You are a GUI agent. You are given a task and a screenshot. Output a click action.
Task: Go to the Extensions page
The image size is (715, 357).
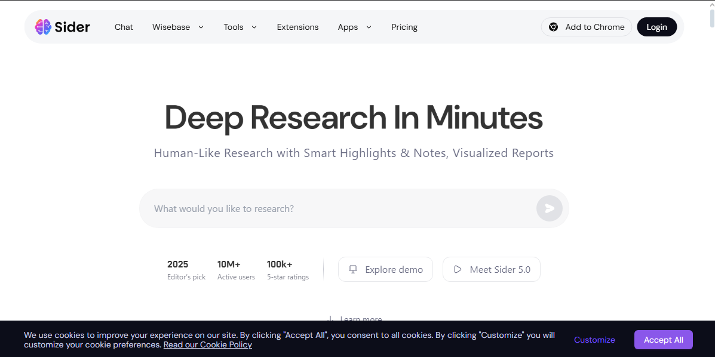(x=297, y=27)
